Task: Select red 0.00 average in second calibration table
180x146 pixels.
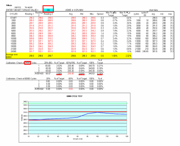Action: point(71,89)
